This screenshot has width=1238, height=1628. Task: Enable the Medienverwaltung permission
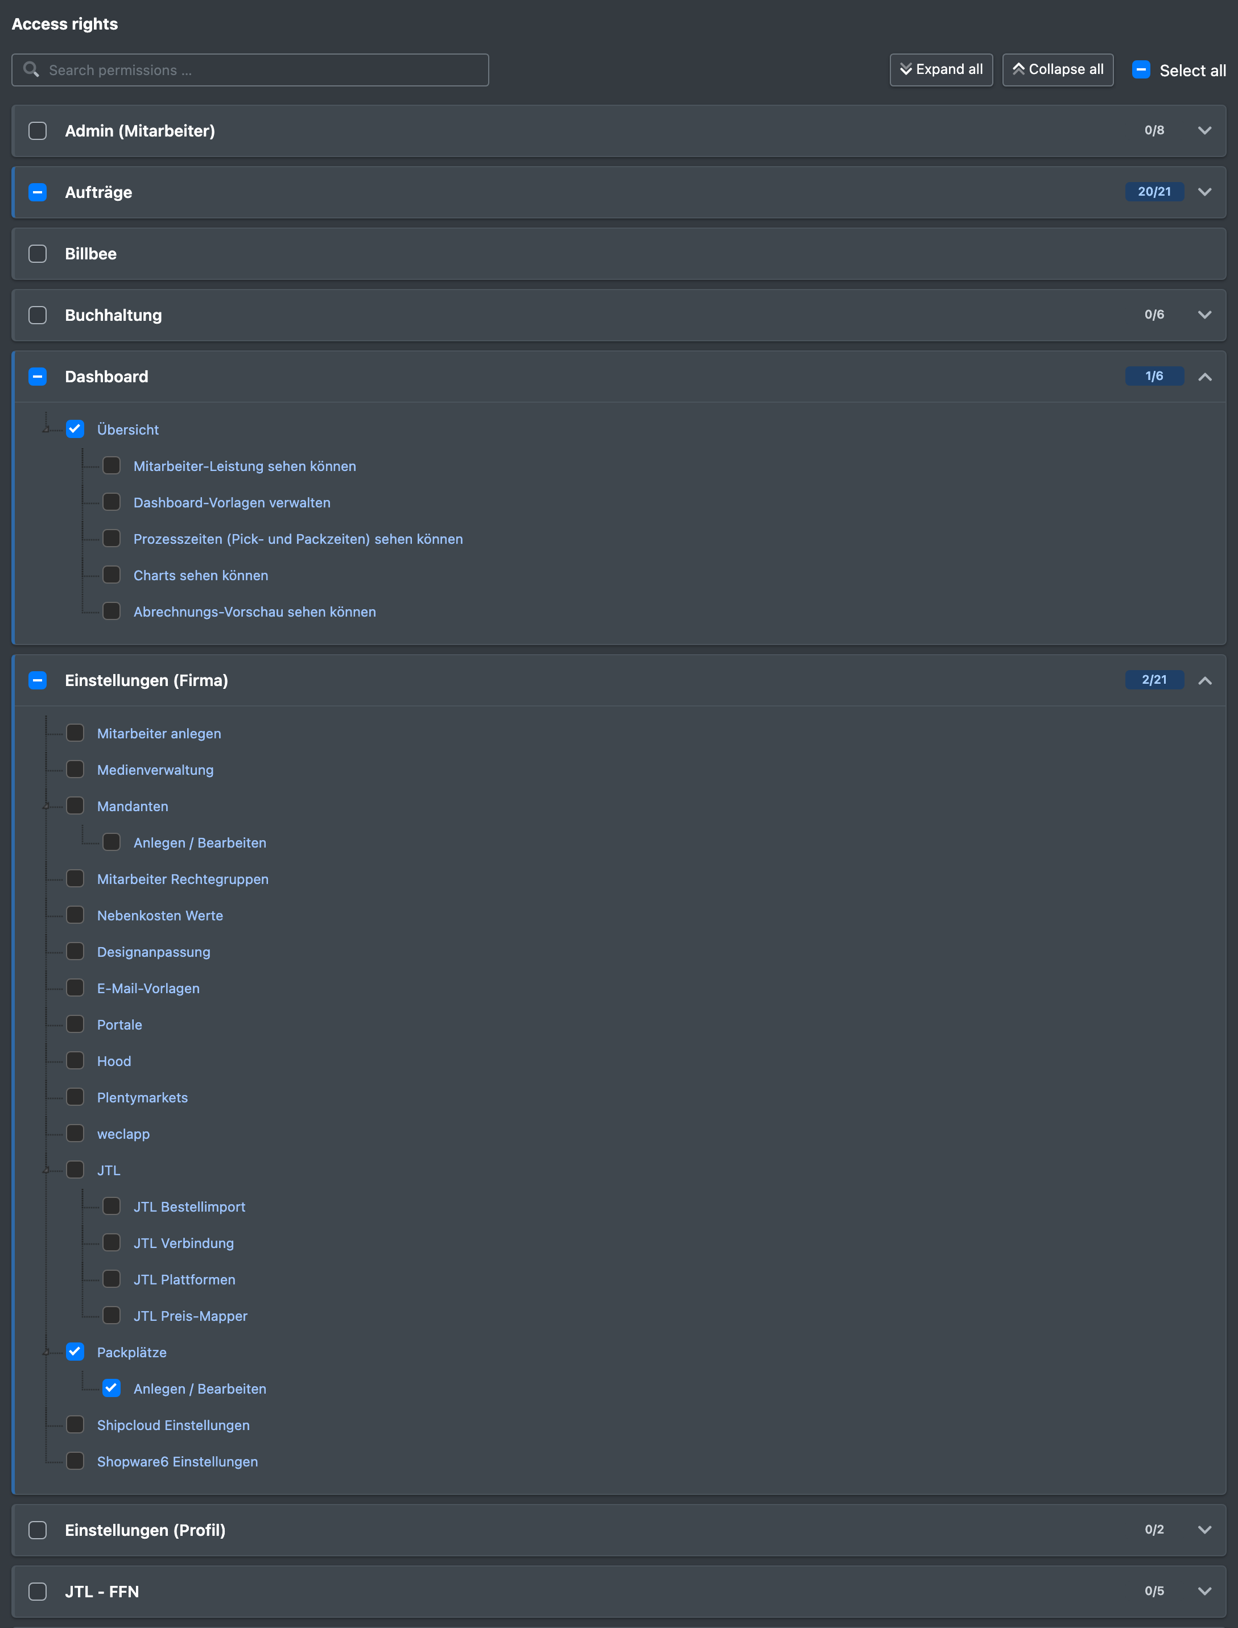pos(75,769)
